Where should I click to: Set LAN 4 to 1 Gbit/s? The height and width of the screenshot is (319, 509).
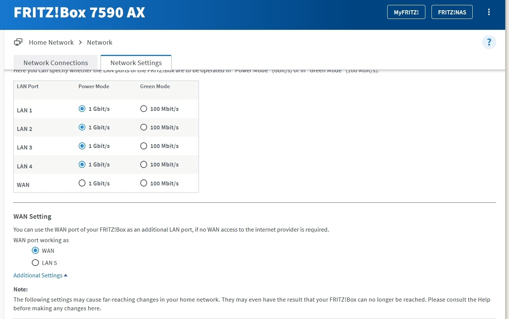click(x=82, y=164)
